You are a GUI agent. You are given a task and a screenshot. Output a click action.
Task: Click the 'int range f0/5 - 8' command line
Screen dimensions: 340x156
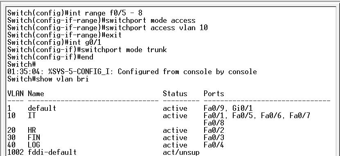75,13
